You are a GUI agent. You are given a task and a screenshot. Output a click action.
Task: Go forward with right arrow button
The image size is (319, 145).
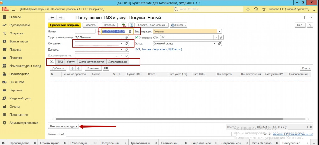(x=61, y=18)
